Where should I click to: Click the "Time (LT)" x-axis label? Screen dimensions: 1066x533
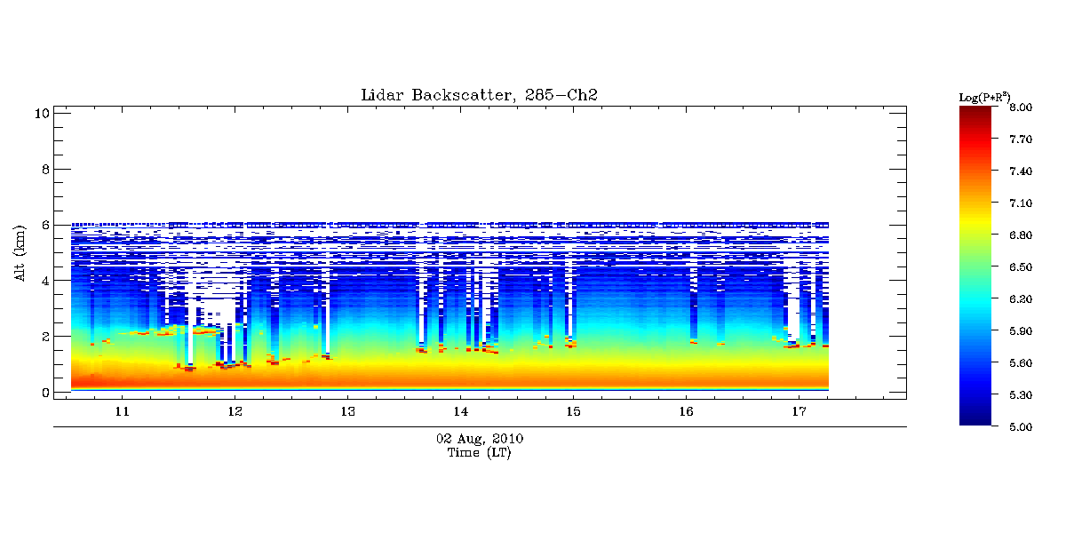(x=480, y=453)
